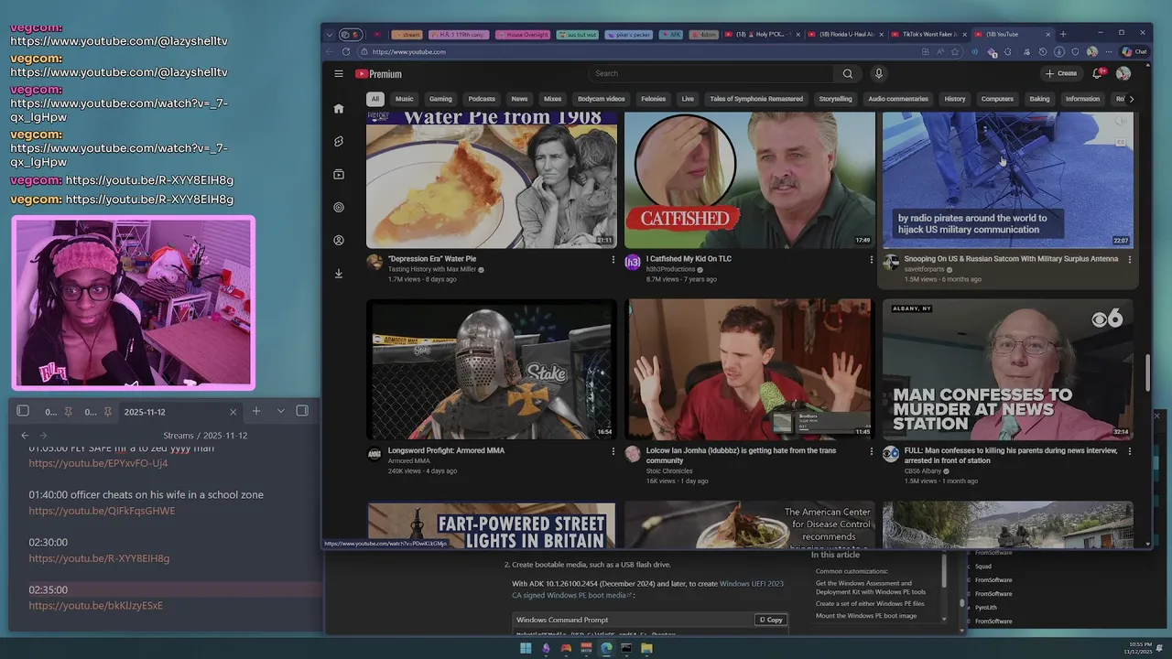
Task: Select Tales of Symphonia Remastered chip
Action: (756, 99)
